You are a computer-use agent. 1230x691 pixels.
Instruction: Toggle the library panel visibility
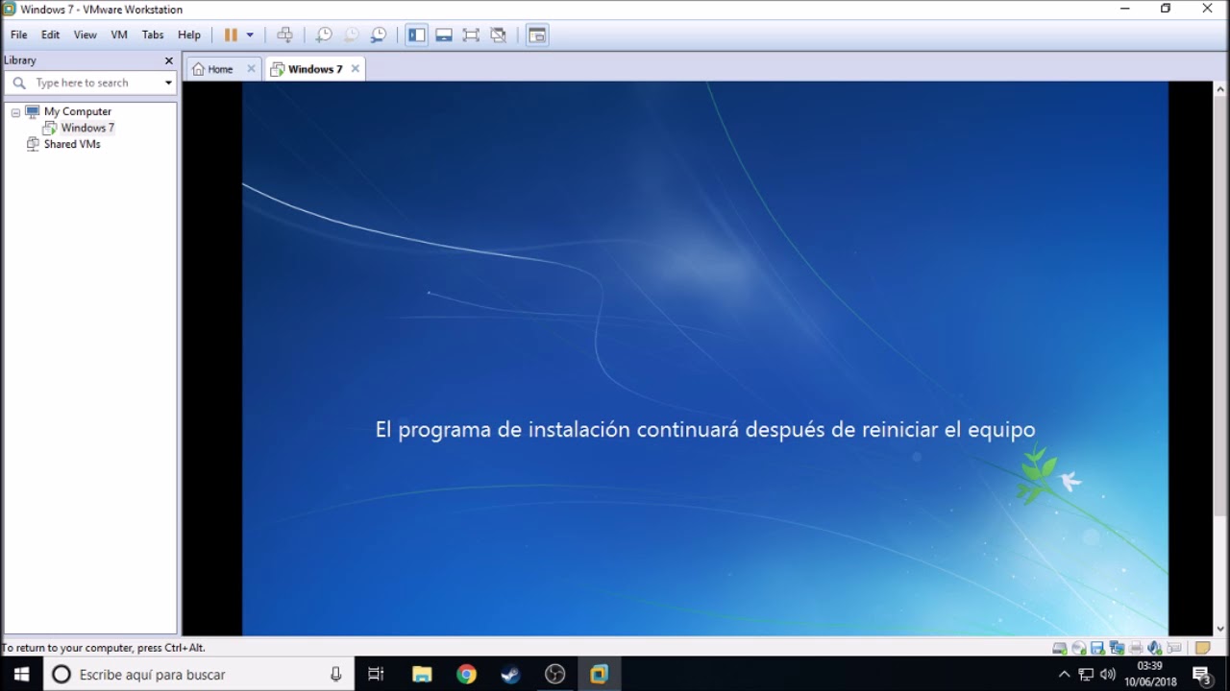coord(416,35)
